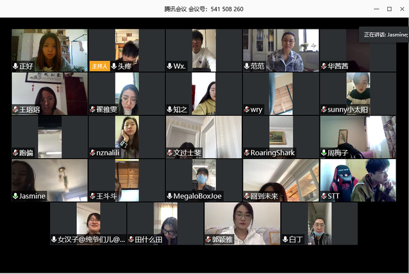
Task: Click the mic icon beside 白丁
Action: (285, 239)
